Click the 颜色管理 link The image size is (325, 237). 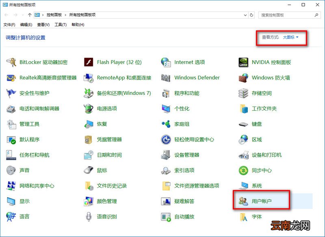click(x=107, y=201)
